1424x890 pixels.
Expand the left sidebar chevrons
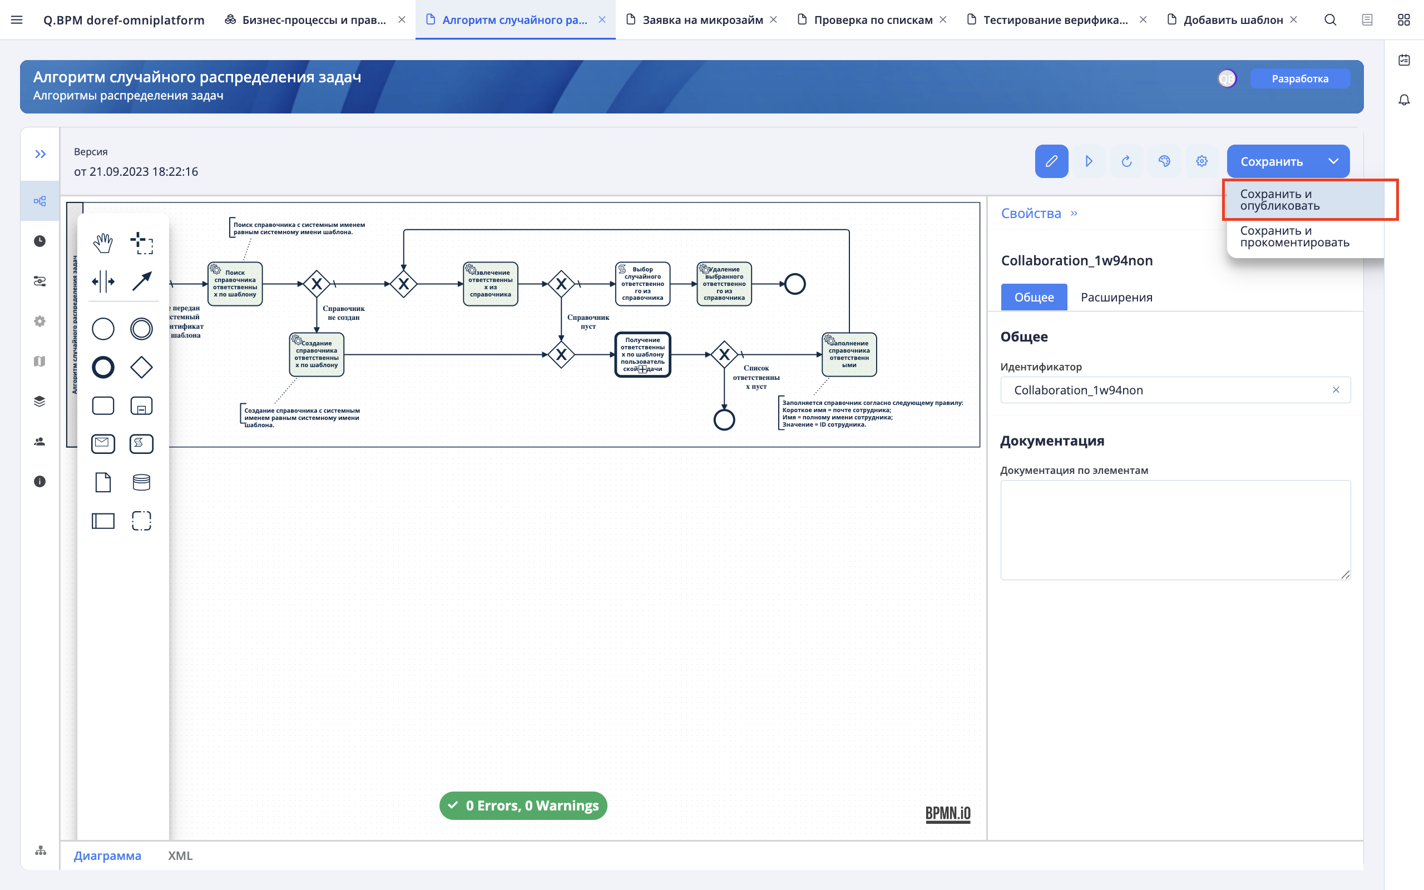40,154
